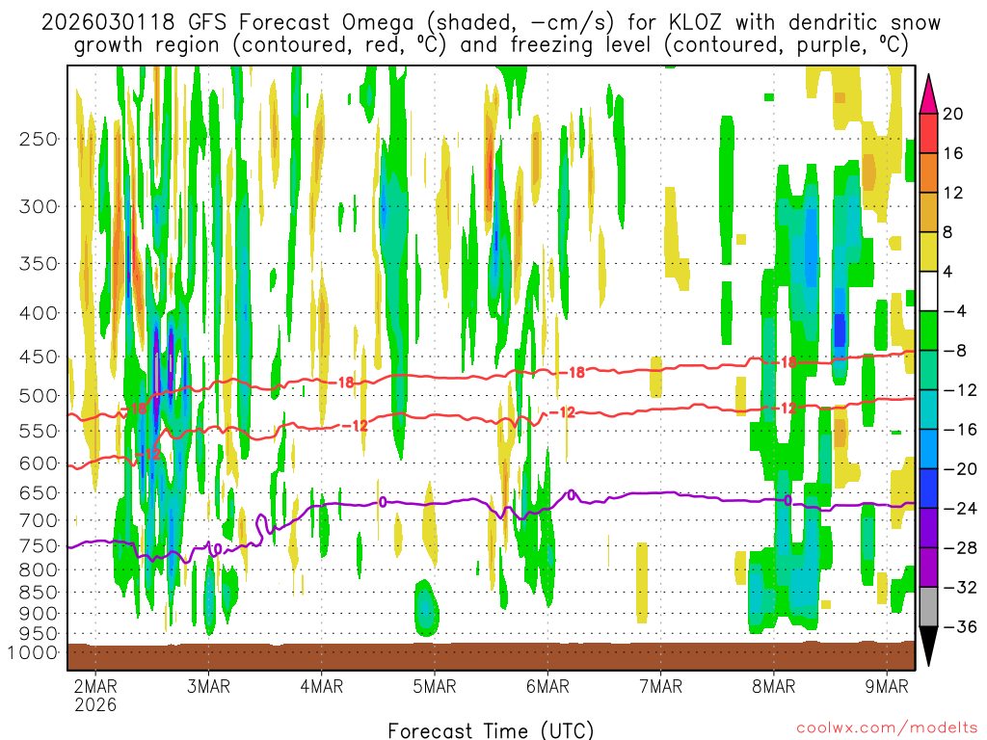Click the 7MAR date axis label
987x740 pixels.
[x=661, y=686]
